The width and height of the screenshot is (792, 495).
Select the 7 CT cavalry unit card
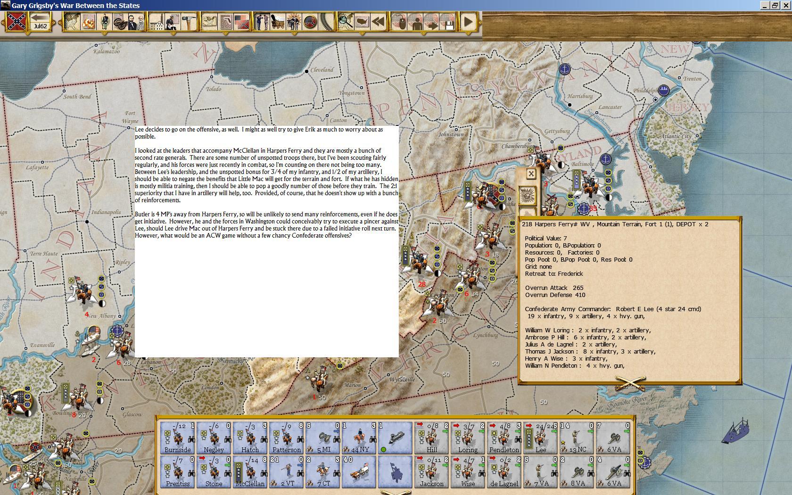(323, 471)
